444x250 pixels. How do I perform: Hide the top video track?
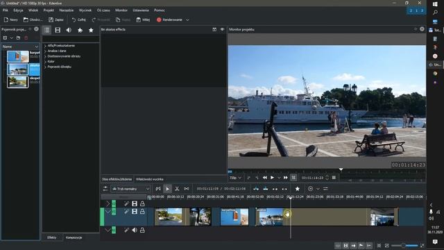click(135, 203)
